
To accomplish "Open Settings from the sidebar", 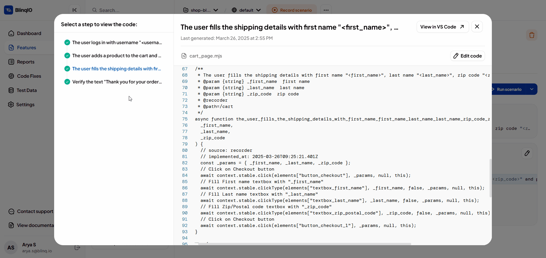I will click(x=25, y=105).
